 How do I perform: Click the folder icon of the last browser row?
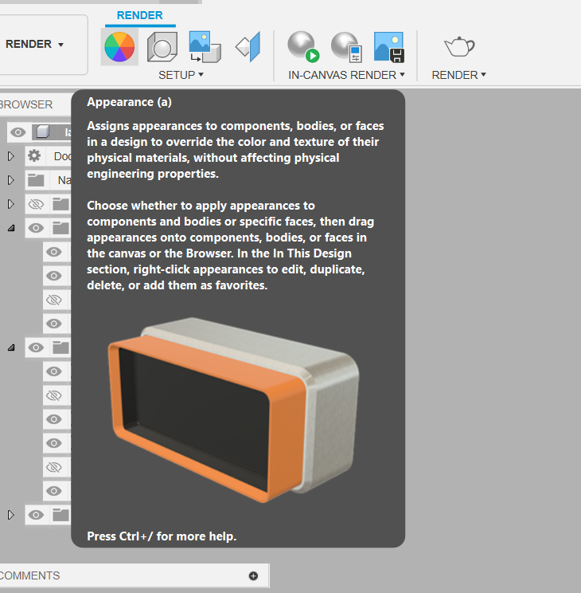coord(60,515)
